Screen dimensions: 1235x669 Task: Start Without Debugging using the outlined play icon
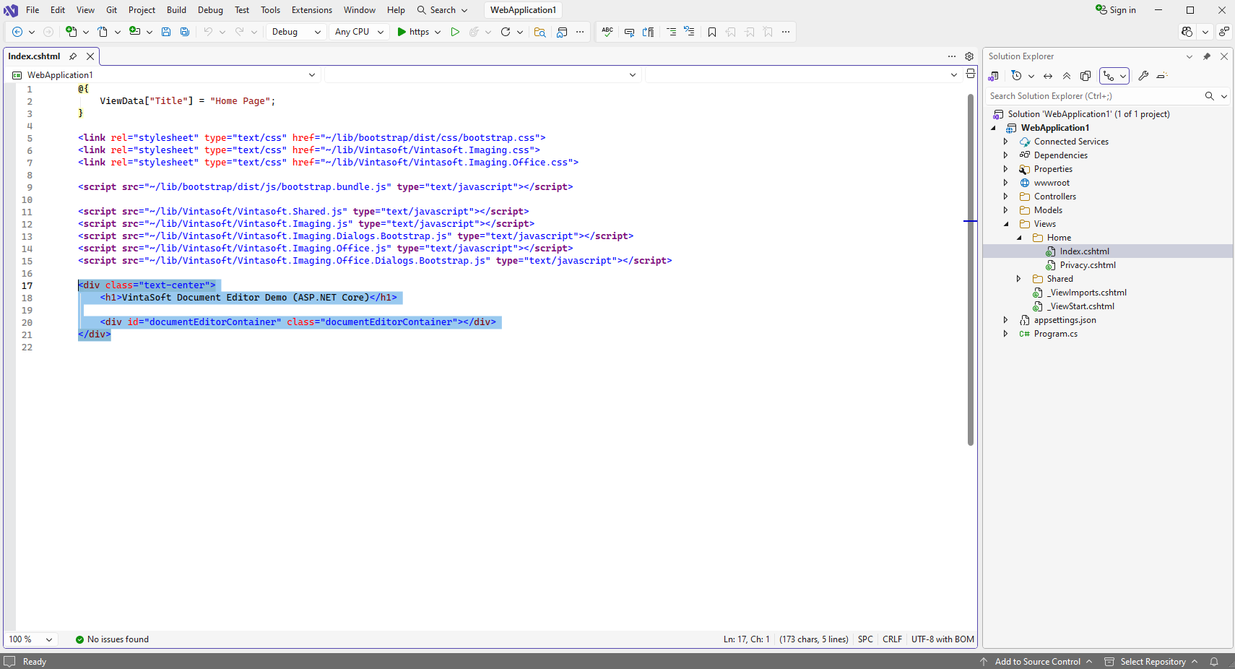point(455,32)
